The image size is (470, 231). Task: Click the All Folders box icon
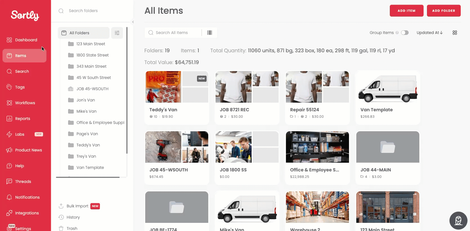[x=64, y=33]
